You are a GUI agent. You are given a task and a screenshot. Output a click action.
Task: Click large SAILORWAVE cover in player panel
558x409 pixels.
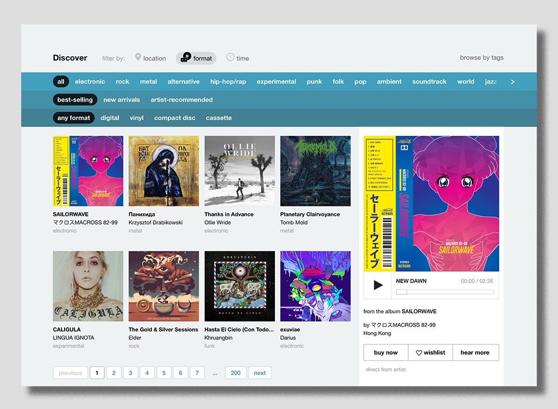pos(431,203)
